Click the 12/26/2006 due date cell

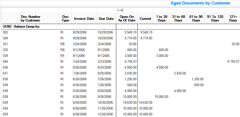[105, 114]
